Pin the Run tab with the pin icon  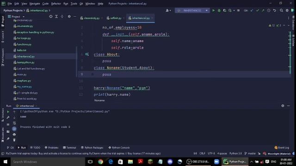click(x=8, y=139)
